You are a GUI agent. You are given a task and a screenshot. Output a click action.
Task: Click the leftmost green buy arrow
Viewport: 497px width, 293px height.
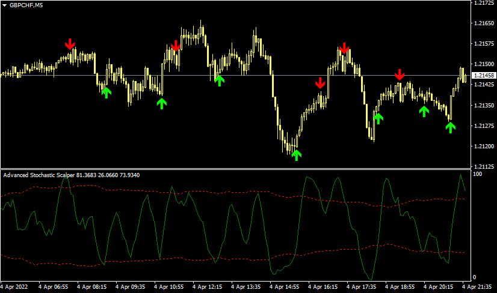(106, 92)
